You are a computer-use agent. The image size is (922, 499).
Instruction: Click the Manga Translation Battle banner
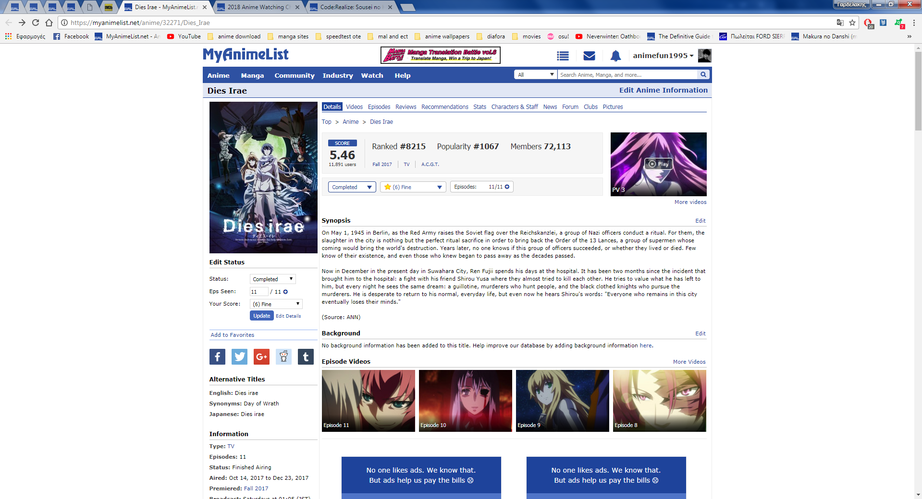click(x=440, y=55)
